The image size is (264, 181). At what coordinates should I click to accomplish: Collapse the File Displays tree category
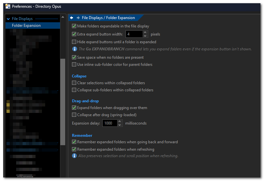coord(8,19)
